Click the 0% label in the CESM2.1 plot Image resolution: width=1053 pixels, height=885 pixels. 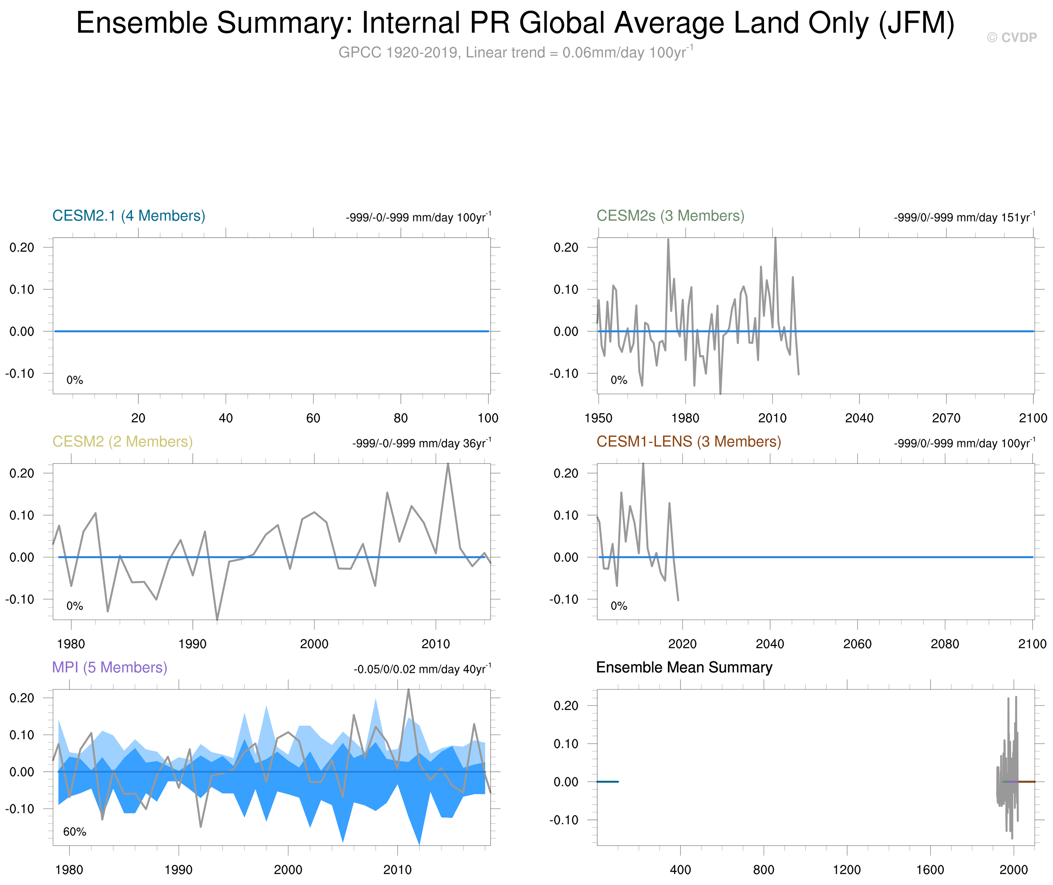coord(75,380)
